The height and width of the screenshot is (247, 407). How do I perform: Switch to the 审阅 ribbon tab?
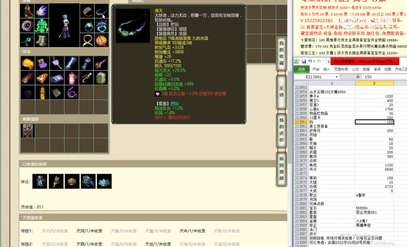377,69
